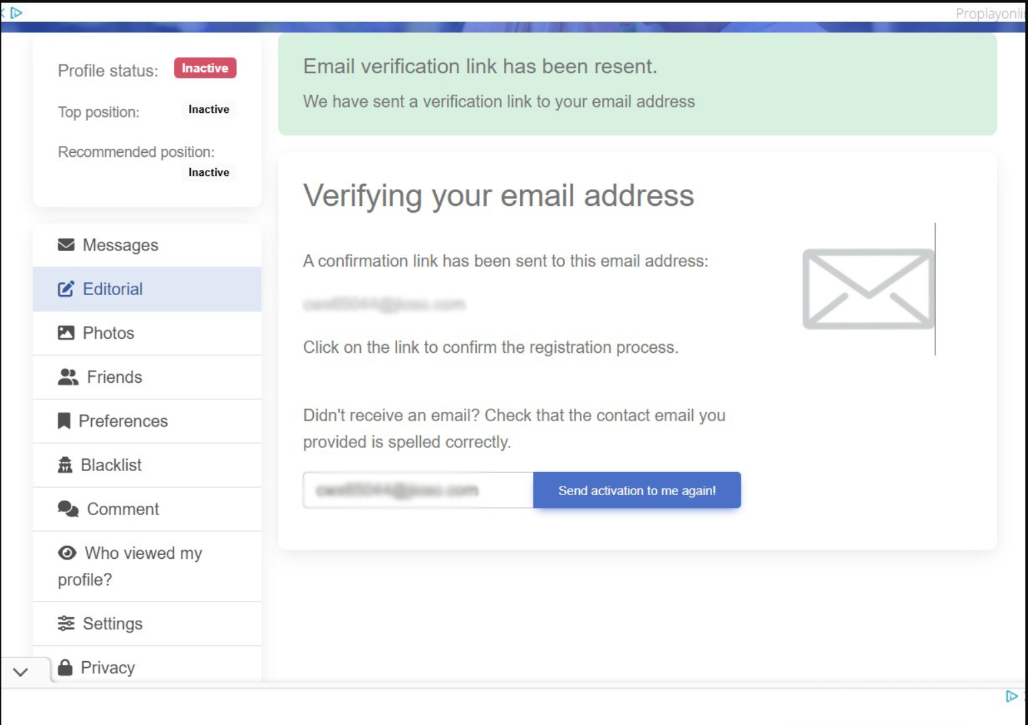
Task: Click the contact email input field
Action: click(x=418, y=490)
